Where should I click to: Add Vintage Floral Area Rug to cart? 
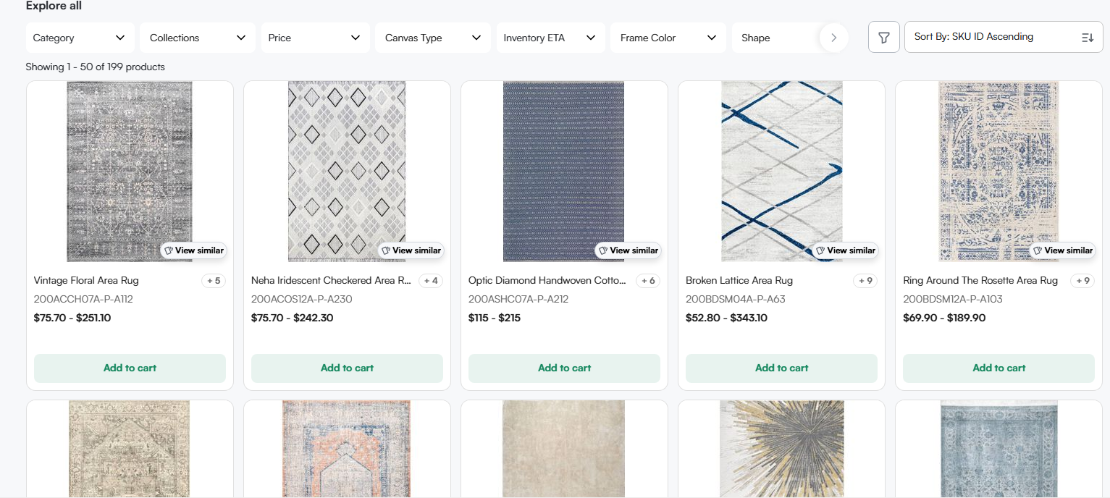[x=130, y=368]
